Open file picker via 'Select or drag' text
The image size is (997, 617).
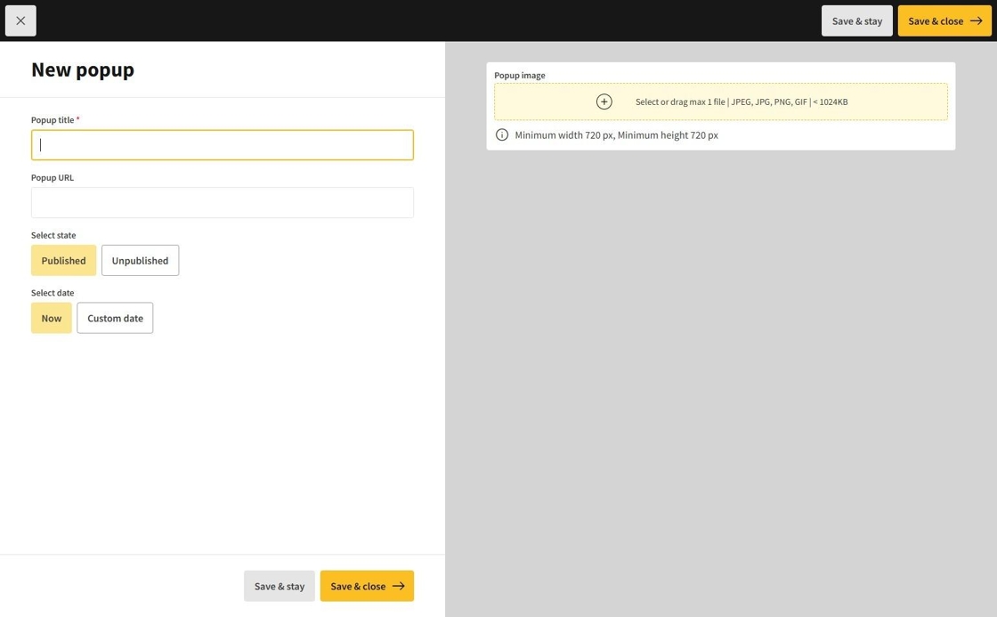(x=741, y=101)
